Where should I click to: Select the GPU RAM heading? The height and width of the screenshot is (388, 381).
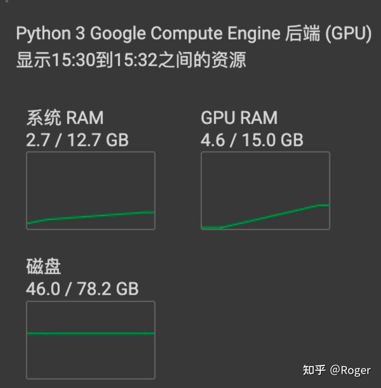[x=239, y=118]
